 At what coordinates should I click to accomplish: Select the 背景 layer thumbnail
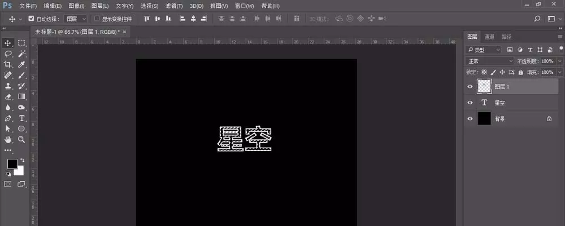(x=484, y=118)
